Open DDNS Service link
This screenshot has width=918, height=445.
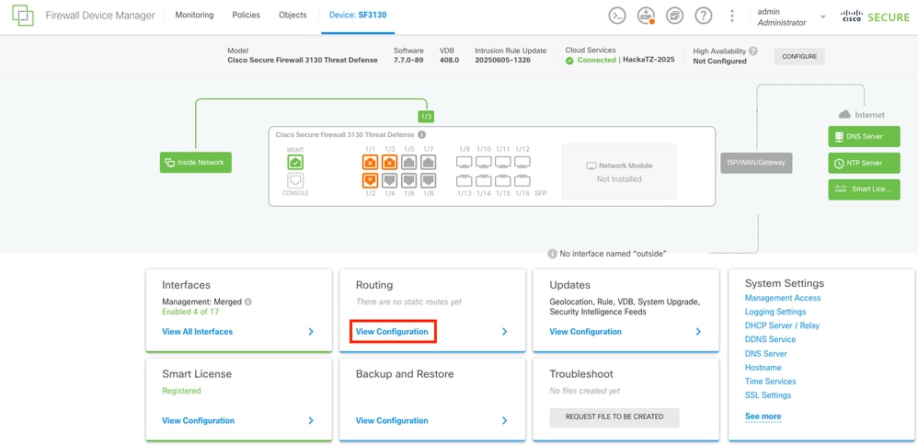coord(770,339)
